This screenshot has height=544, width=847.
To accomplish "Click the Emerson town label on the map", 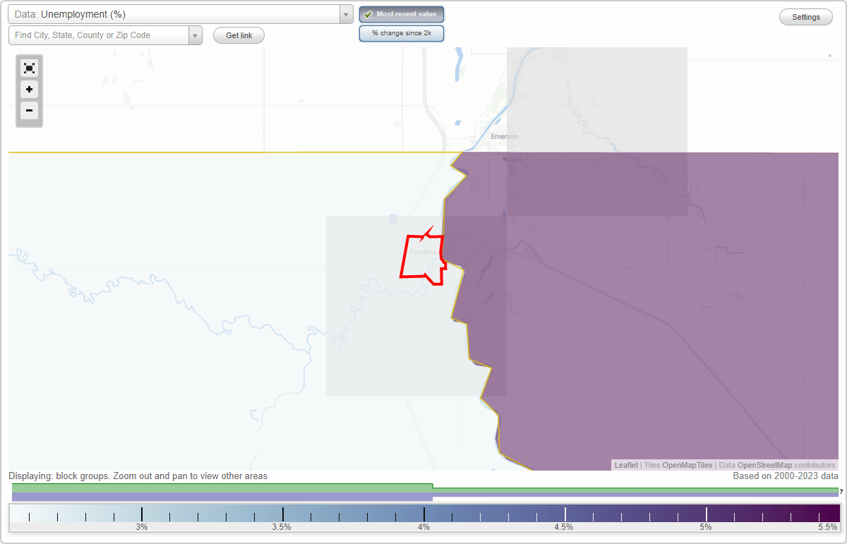I will pos(503,137).
